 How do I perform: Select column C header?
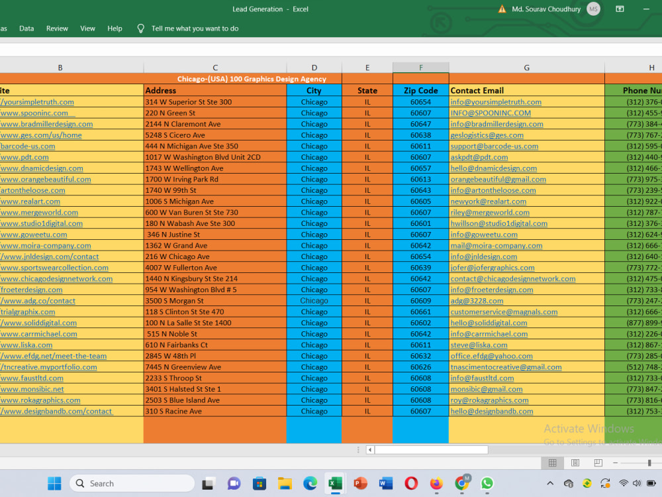click(215, 68)
